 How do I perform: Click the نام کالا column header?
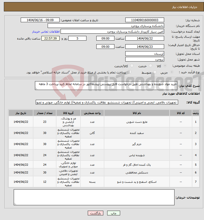137,113
